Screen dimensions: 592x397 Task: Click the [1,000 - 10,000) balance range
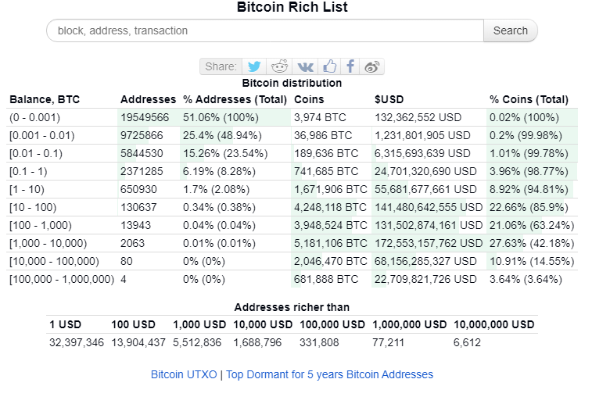pos(48,243)
